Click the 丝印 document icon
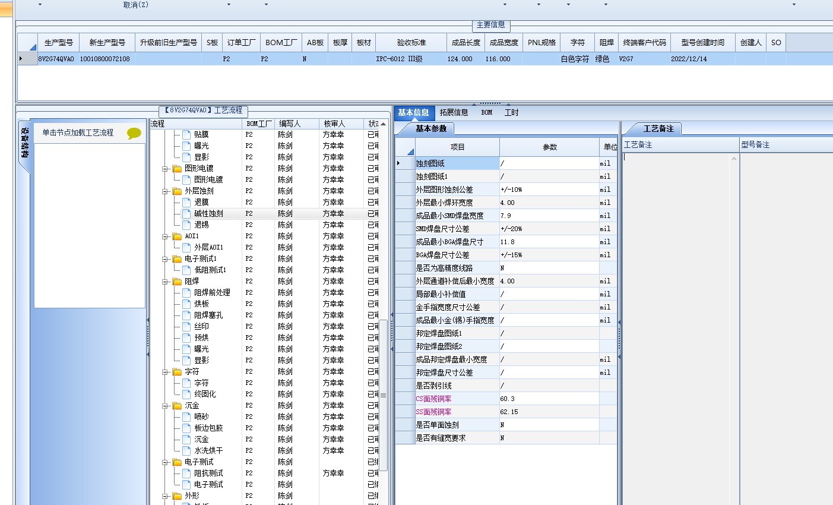Screen dimensions: 833x505 pyautogui.click(x=186, y=327)
